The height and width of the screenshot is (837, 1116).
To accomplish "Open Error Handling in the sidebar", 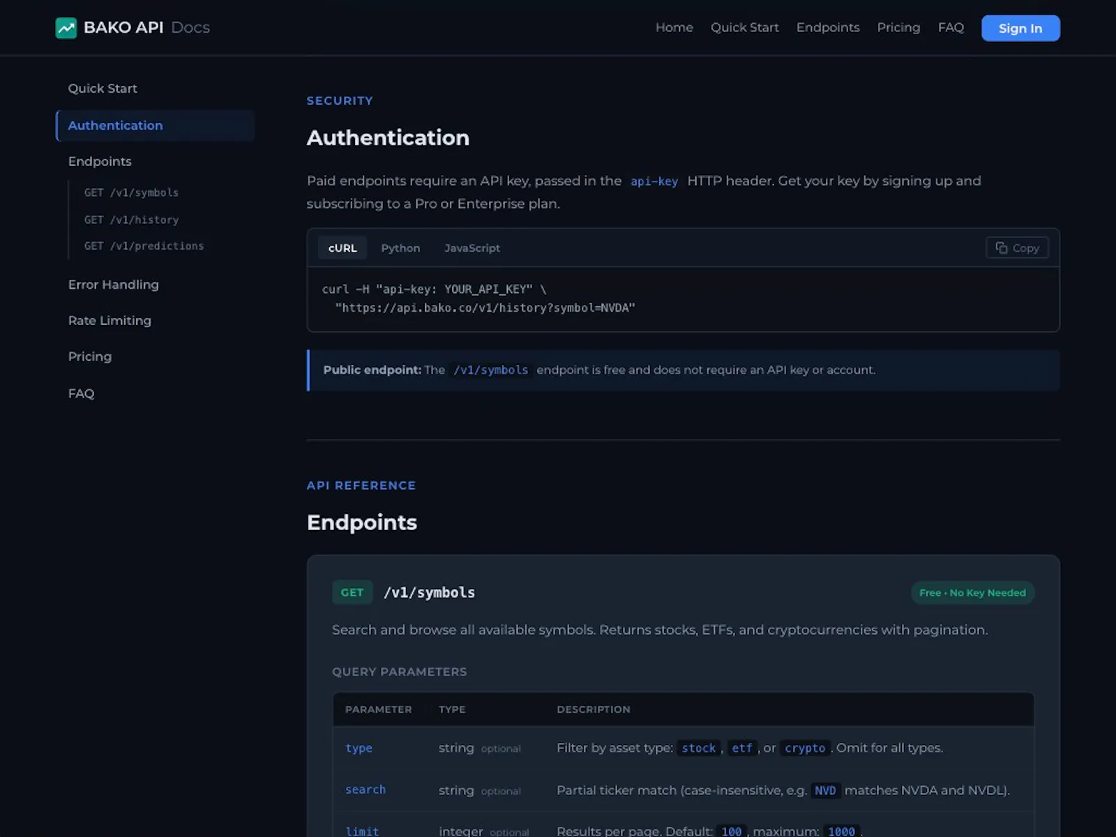I will pos(114,285).
